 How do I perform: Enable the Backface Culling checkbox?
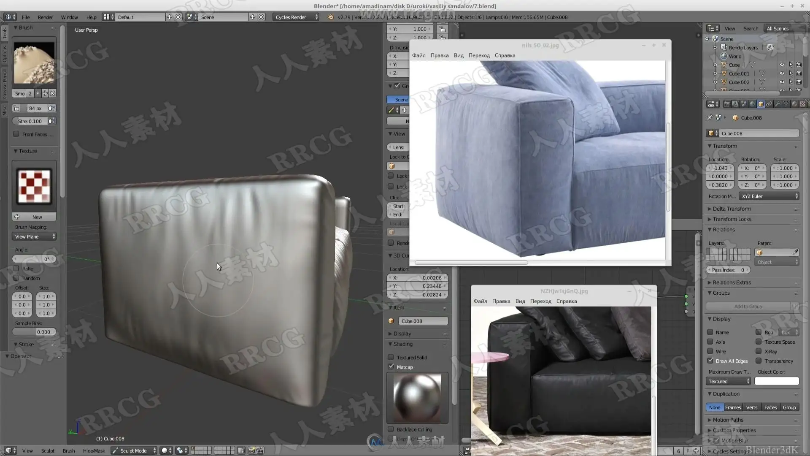(391, 429)
